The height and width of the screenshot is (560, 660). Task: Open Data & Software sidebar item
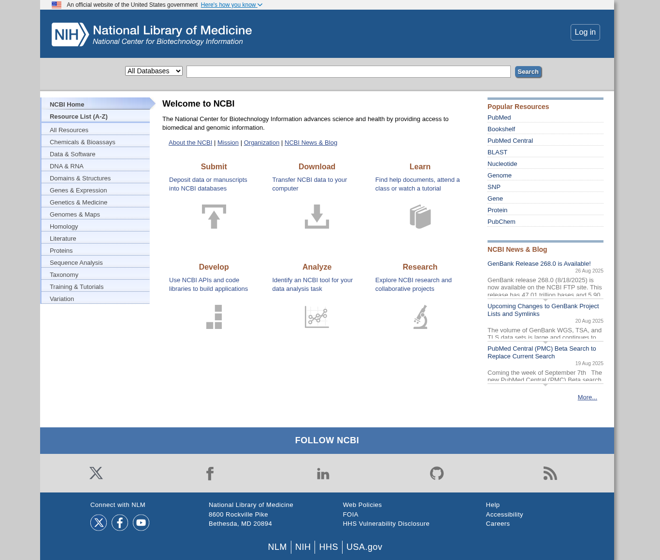point(95,154)
